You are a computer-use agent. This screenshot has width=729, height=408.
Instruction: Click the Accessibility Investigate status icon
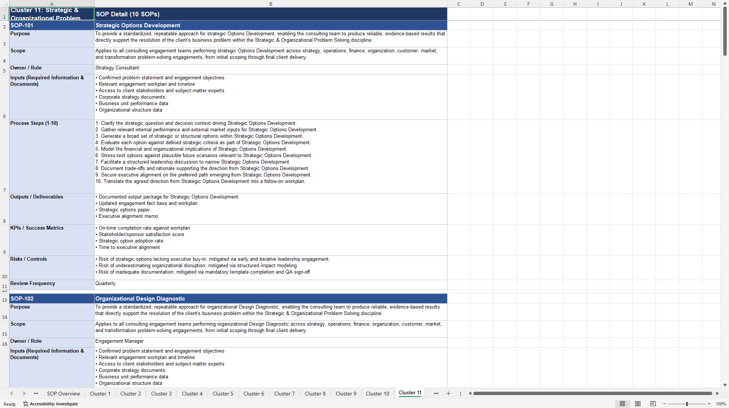[51, 404]
